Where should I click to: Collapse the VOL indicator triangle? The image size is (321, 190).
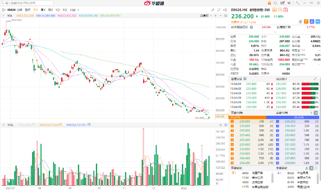(3, 125)
